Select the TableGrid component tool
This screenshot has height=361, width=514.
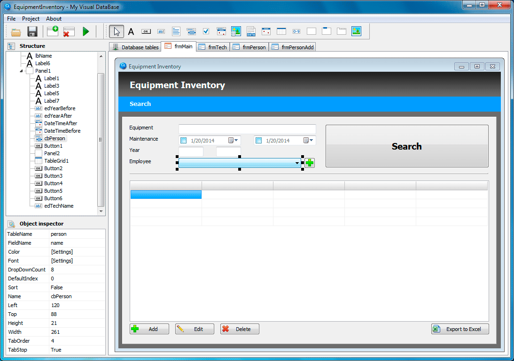[281, 31]
